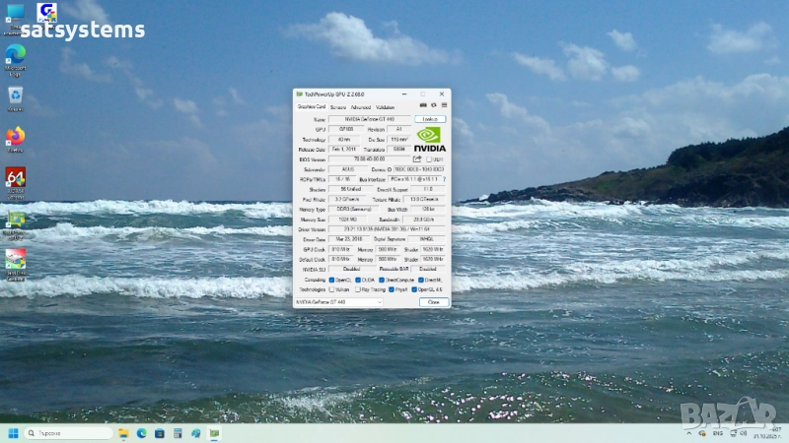This screenshot has width=789, height=443.
Task: Open the GPU-Z hamburger menu icon
Action: click(x=444, y=105)
